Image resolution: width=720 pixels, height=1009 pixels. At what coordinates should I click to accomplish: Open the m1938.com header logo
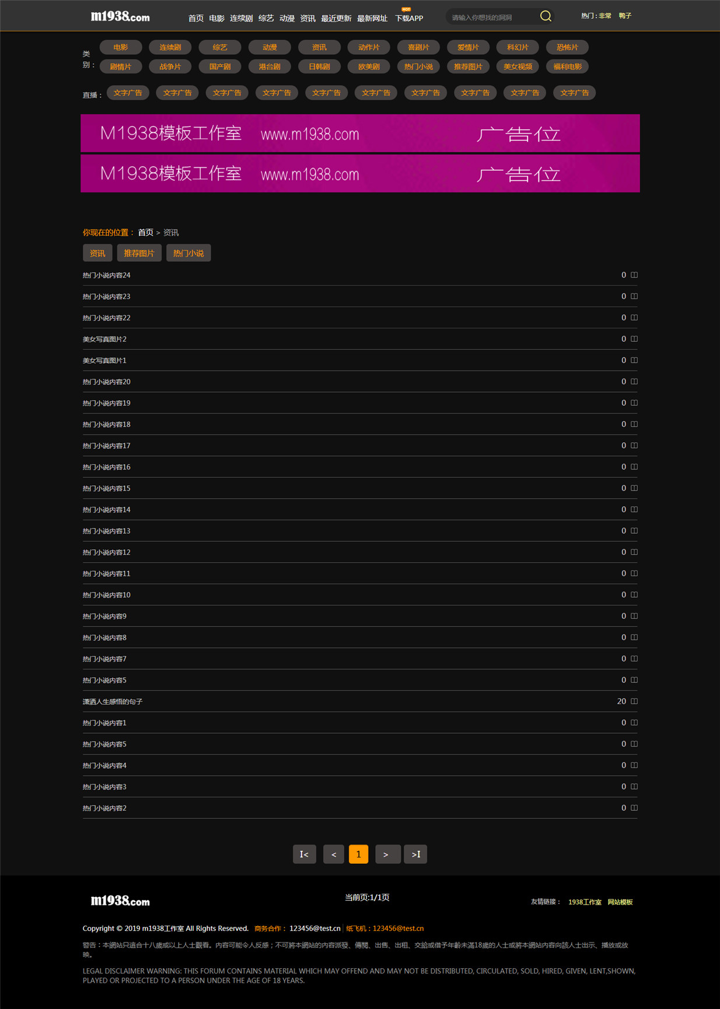click(x=120, y=16)
